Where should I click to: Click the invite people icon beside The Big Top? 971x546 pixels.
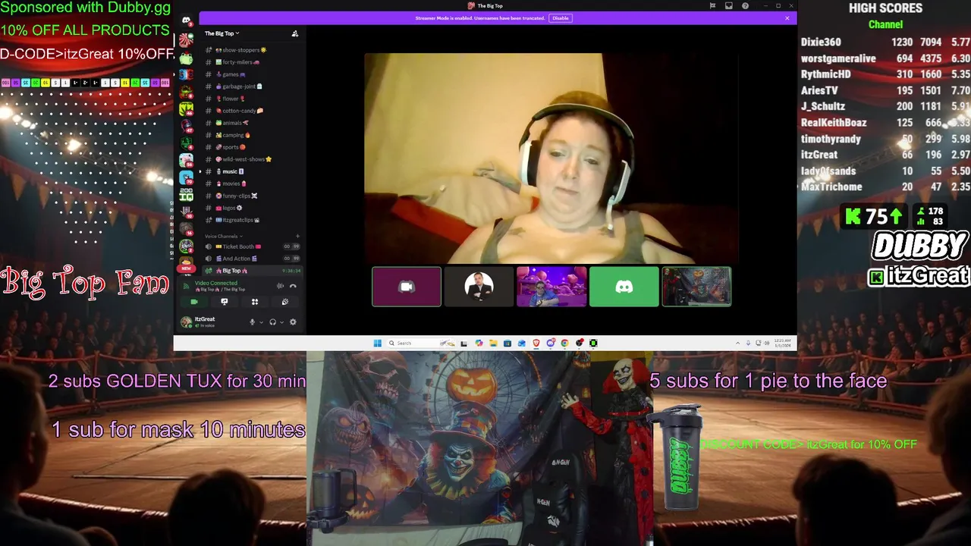tap(295, 33)
